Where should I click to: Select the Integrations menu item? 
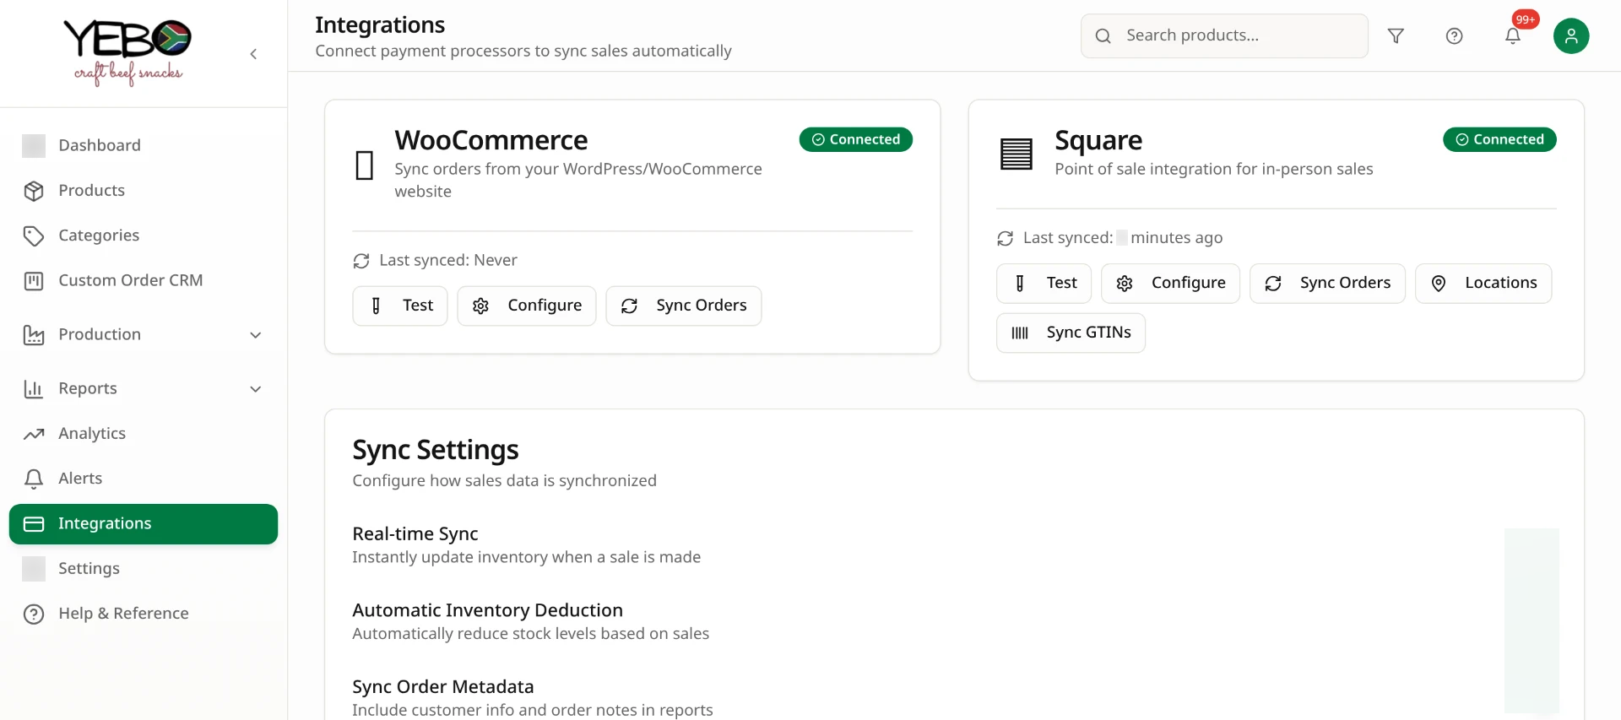pyautogui.click(x=144, y=524)
